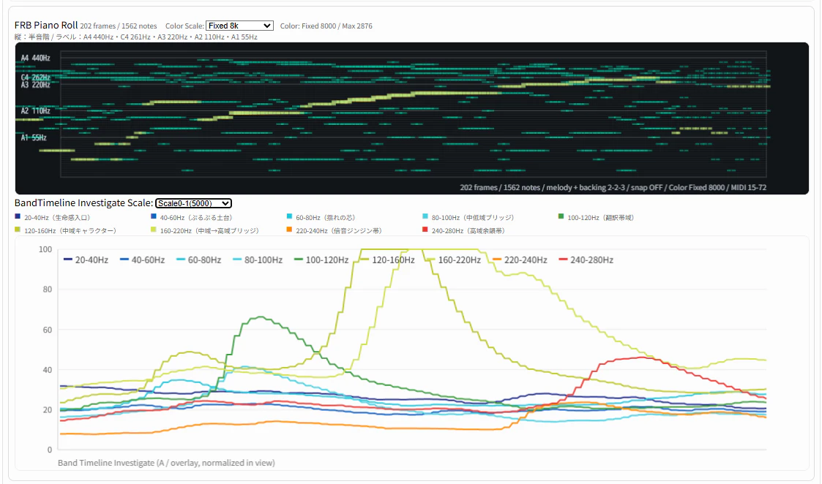Viewport: 822px width, 484px height.
Task: Click the y-axis tick label 80
Action: (47, 289)
